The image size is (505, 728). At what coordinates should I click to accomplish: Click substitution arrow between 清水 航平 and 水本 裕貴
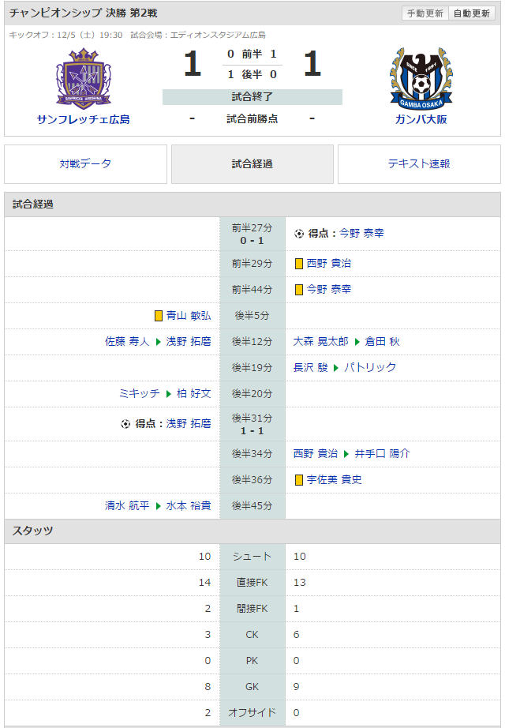pos(158,506)
